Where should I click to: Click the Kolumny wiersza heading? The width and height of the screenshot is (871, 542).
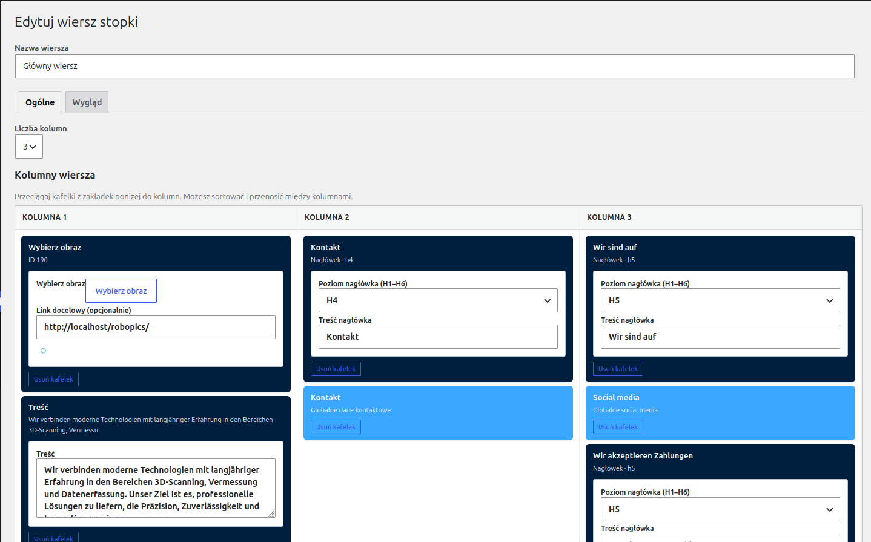coord(55,175)
